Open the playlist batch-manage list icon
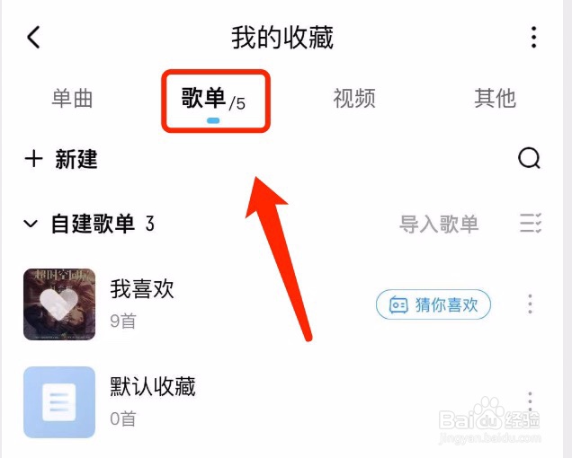The height and width of the screenshot is (458, 572). pyautogui.click(x=531, y=223)
